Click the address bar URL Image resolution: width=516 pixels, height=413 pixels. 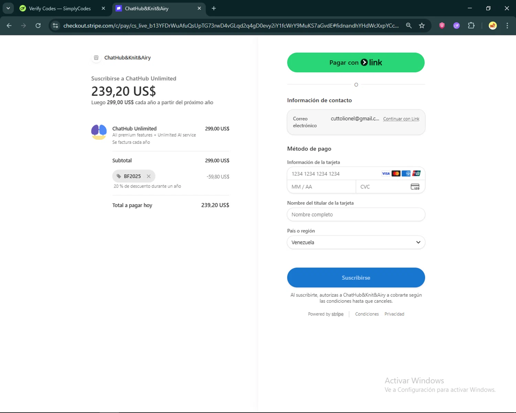(231, 25)
